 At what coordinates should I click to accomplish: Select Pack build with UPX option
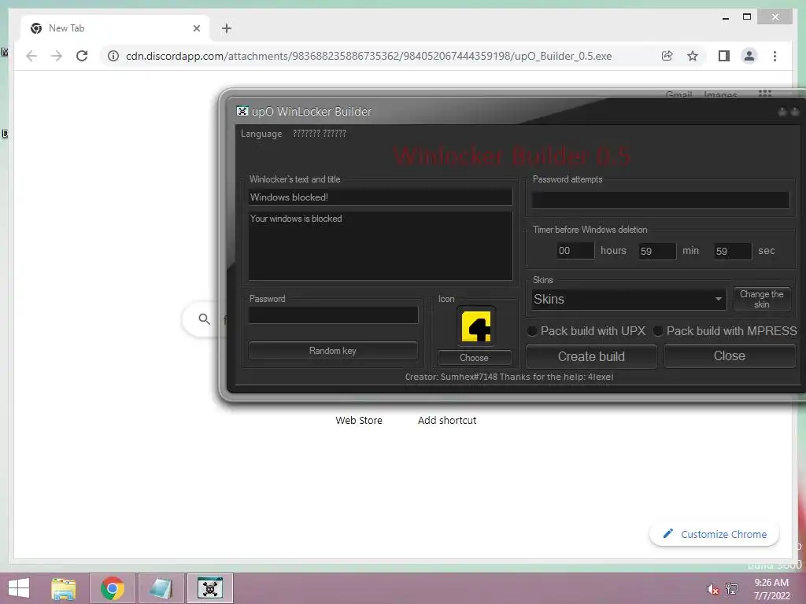click(586, 331)
